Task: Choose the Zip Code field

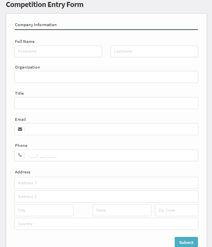Action: [x=177, y=210]
